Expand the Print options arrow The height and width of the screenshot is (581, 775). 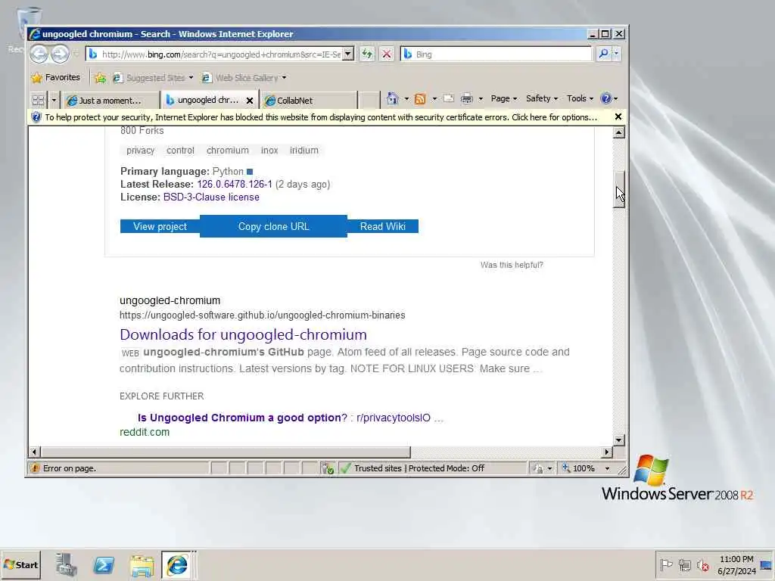pos(481,99)
